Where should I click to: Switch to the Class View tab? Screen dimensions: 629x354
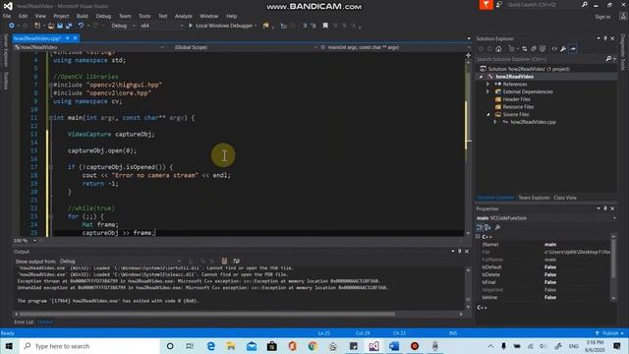(x=565, y=198)
